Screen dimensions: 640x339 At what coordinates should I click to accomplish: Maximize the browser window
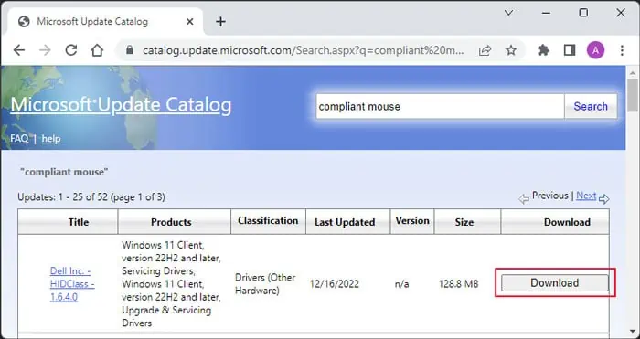coord(583,13)
